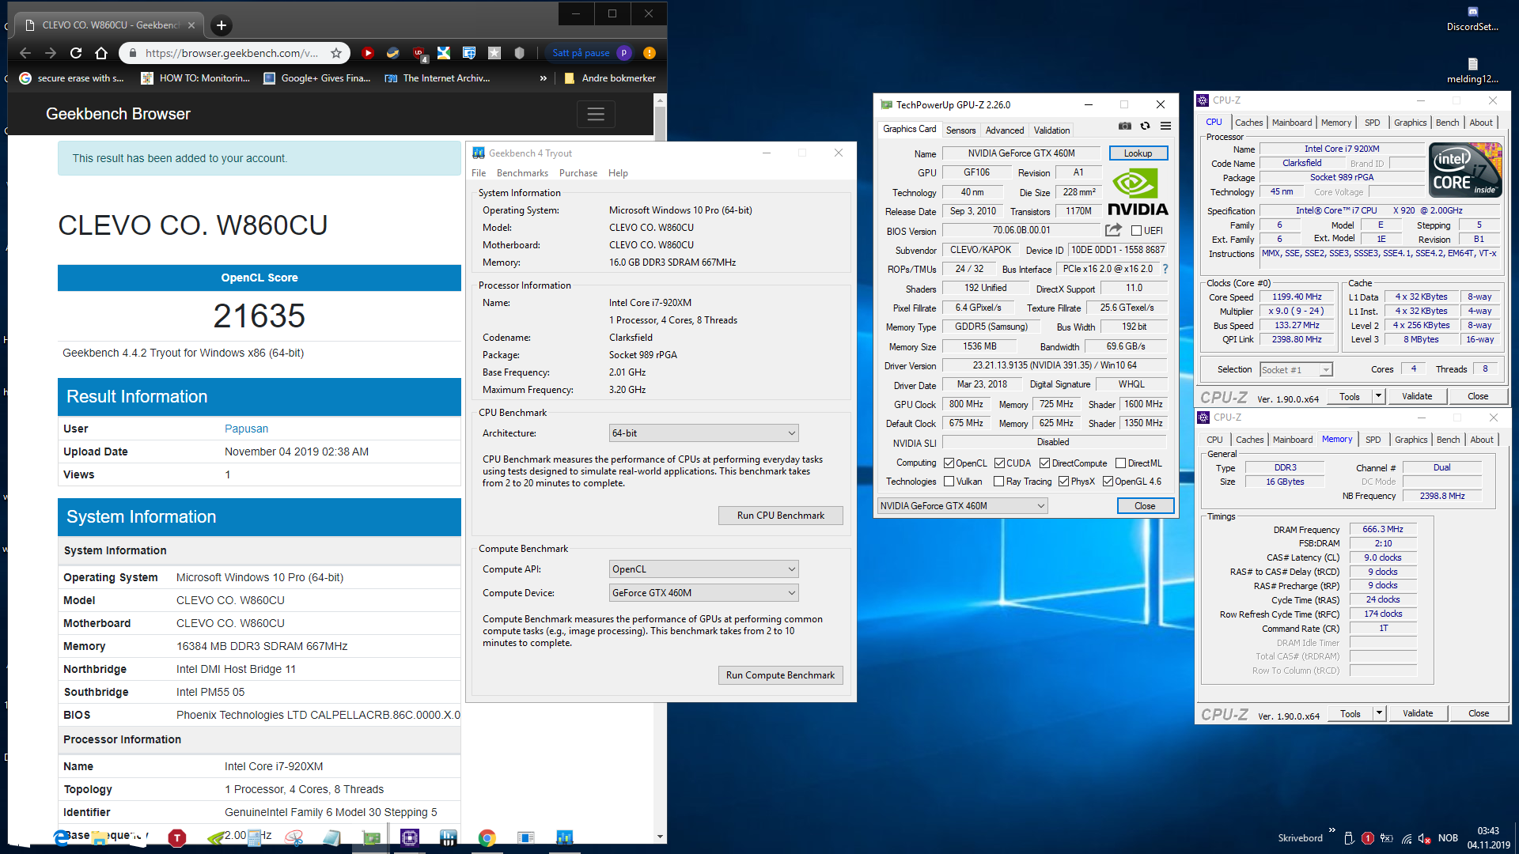Click the browser back arrow
The width and height of the screenshot is (1519, 854).
[25, 53]
